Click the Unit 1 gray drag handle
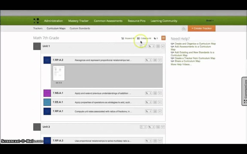Screen dimensions: 247x154 click(x=37, y=46)
